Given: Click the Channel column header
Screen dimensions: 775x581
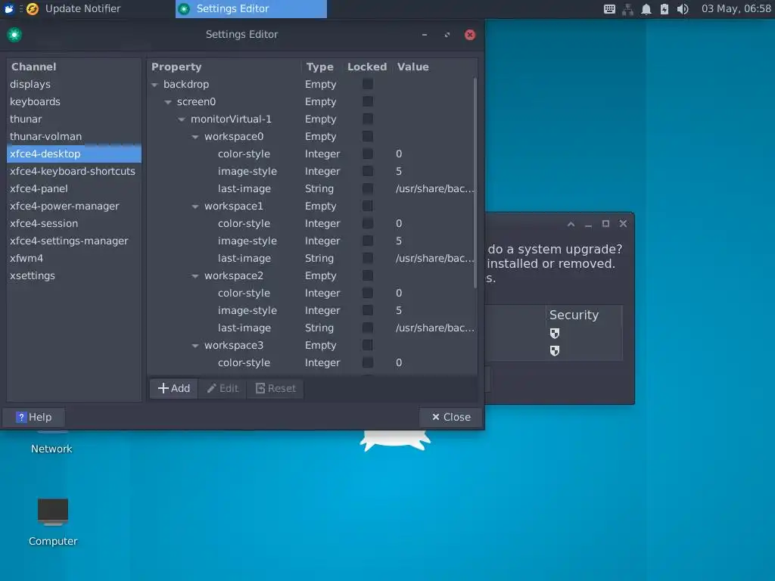Looking at the screenshot, I should pos(74,67).
